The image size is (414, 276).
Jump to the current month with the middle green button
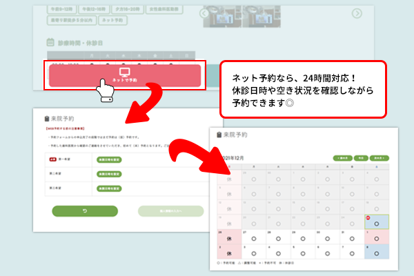tap(361, 157)
